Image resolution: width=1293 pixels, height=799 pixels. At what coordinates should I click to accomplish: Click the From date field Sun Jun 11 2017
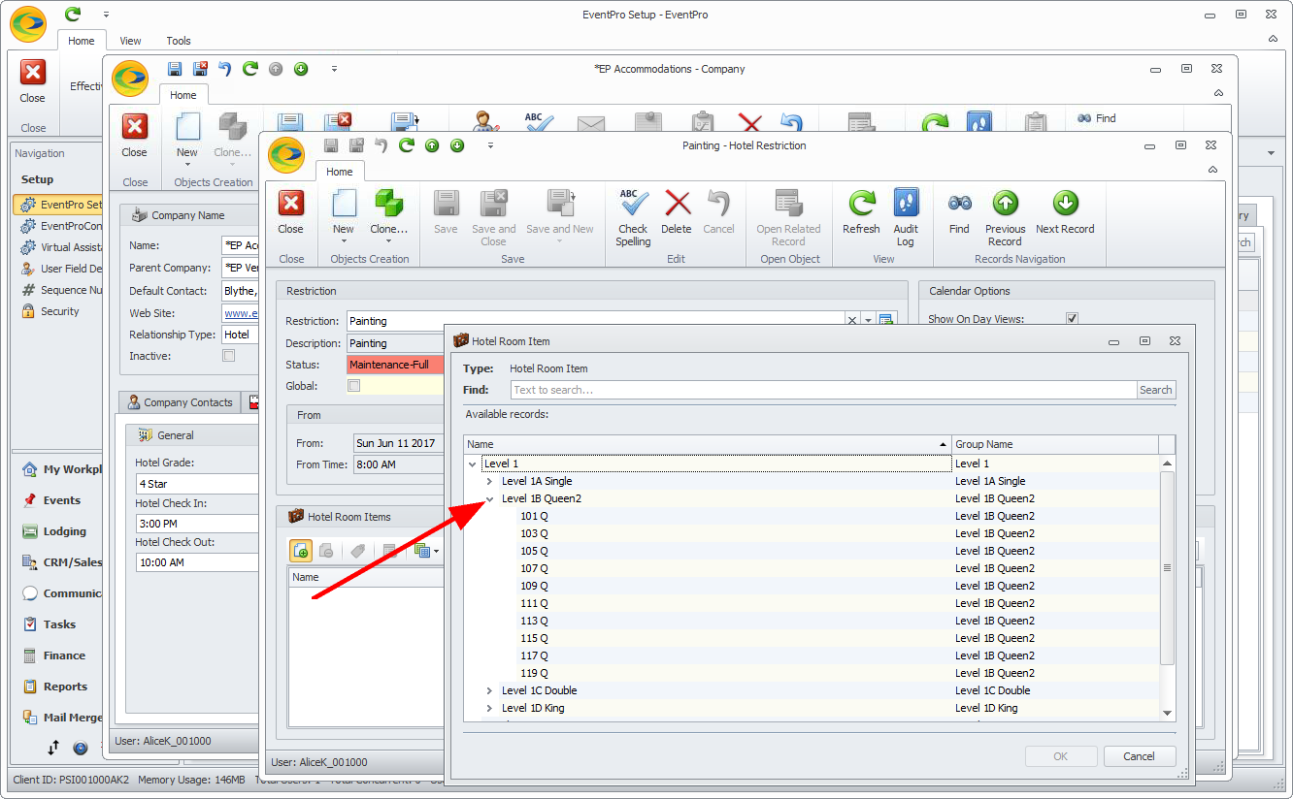pos(398,443)
